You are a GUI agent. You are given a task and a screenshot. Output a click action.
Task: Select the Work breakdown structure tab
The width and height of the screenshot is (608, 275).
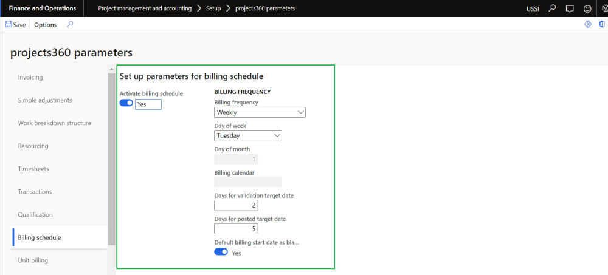pyautogui.click(x=55, y=123)
